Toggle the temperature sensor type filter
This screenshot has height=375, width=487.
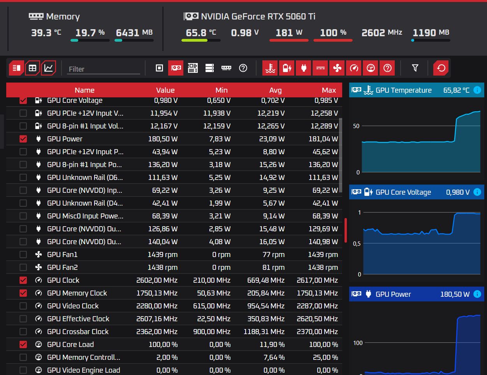click(x=270, y=68)
